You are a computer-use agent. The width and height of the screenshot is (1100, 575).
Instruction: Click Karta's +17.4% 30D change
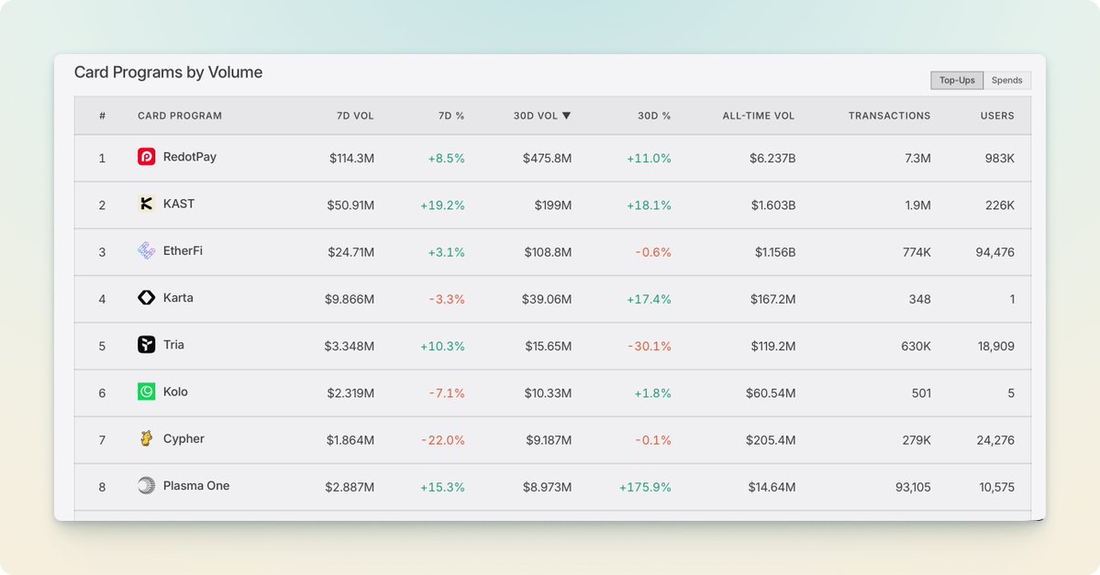[x=649, y=299]
